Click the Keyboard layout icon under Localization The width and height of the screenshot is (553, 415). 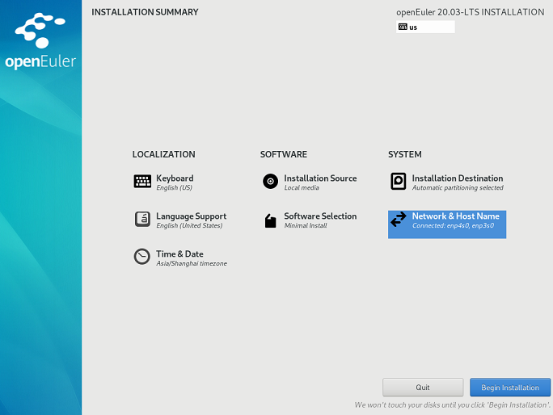click(142, 182)
